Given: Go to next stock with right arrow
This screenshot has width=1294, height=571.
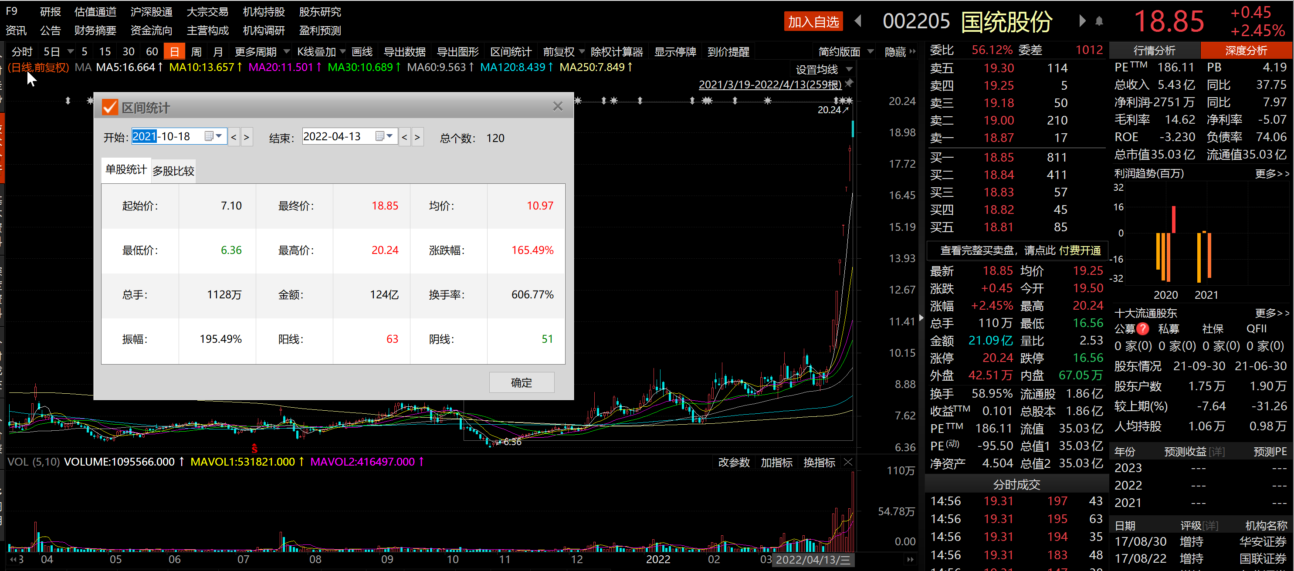Looking at the screenshot, I should click(1082, 21).
